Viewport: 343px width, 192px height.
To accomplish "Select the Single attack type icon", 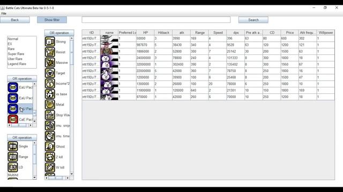I will click(13, 146).
